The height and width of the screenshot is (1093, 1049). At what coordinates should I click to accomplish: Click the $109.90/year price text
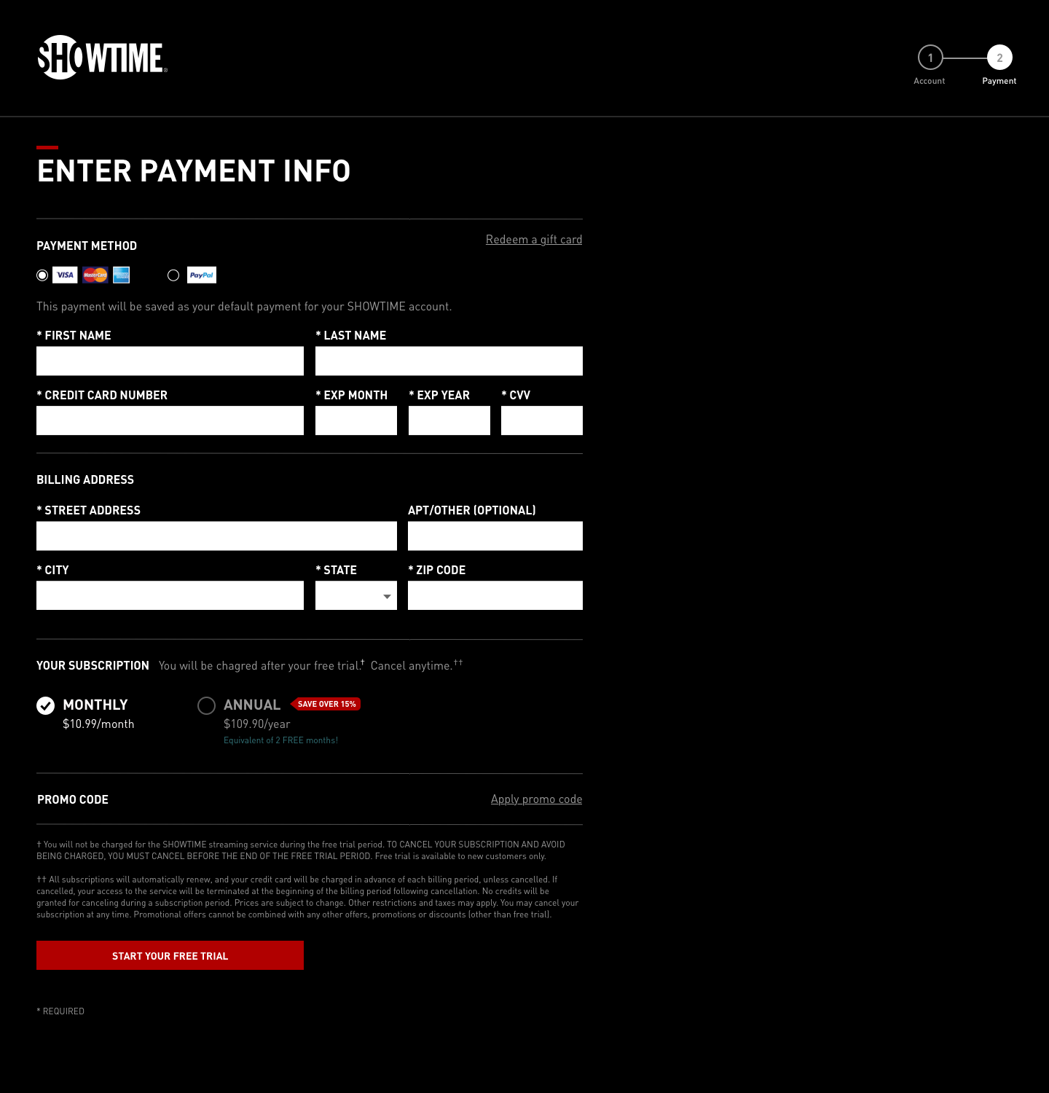(257, 724)
